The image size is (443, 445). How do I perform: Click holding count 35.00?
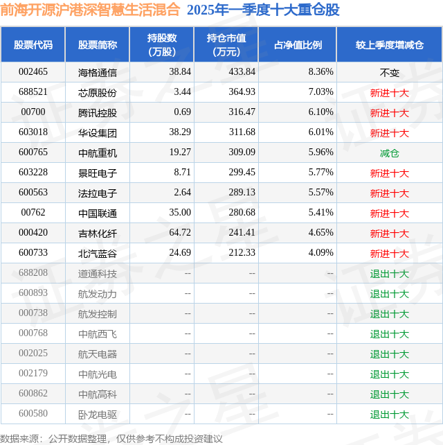(x=180, y=213)
